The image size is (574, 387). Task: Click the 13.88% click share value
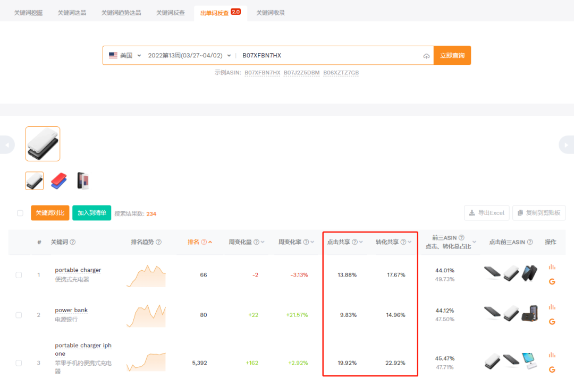(347, 274)
